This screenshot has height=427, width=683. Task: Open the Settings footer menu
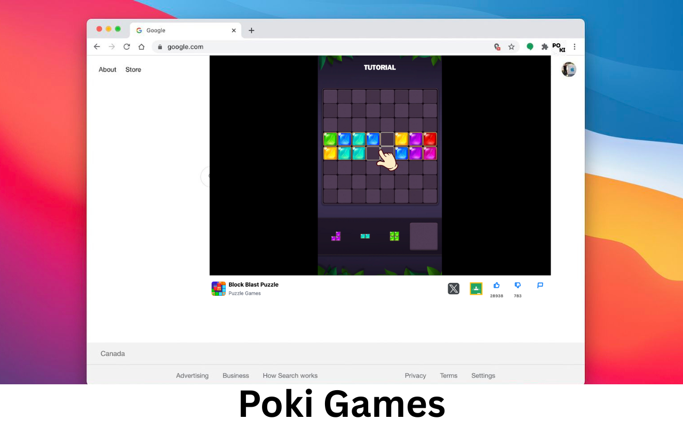(x=483, y=376)
